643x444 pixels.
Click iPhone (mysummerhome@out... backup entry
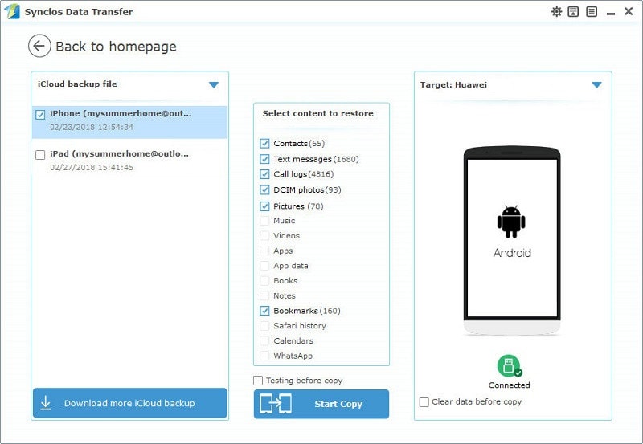pos(129,122)
